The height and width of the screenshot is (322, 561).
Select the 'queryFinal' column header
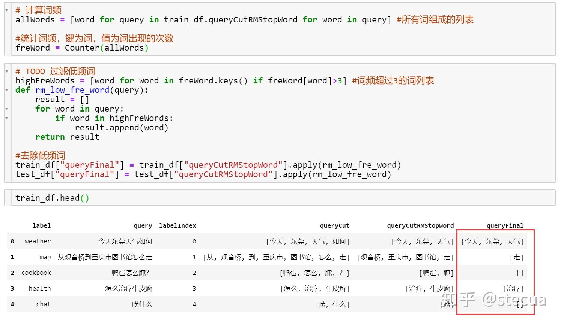505,225
